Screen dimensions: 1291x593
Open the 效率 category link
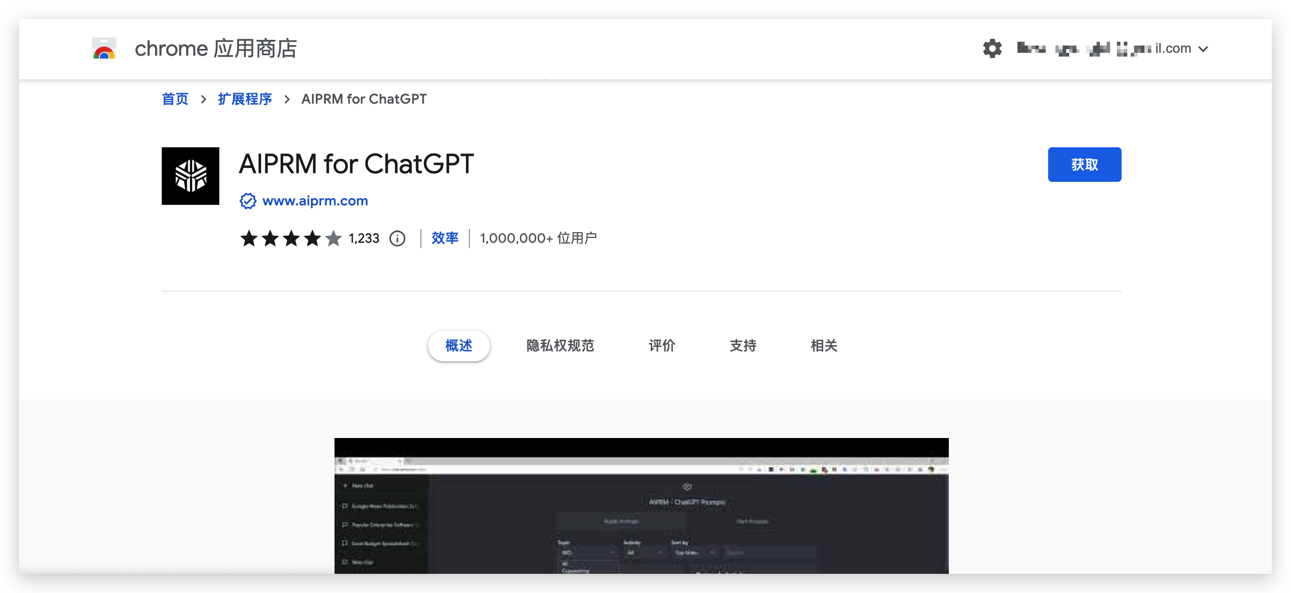click(445, 238)
